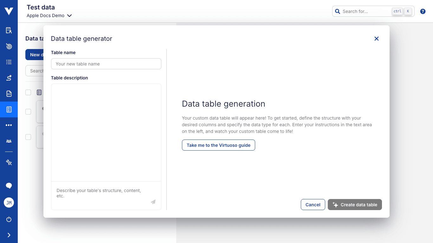433x243 pixels.
Task: Open the goals target icon in sidebar
Action: click(9, 46)
